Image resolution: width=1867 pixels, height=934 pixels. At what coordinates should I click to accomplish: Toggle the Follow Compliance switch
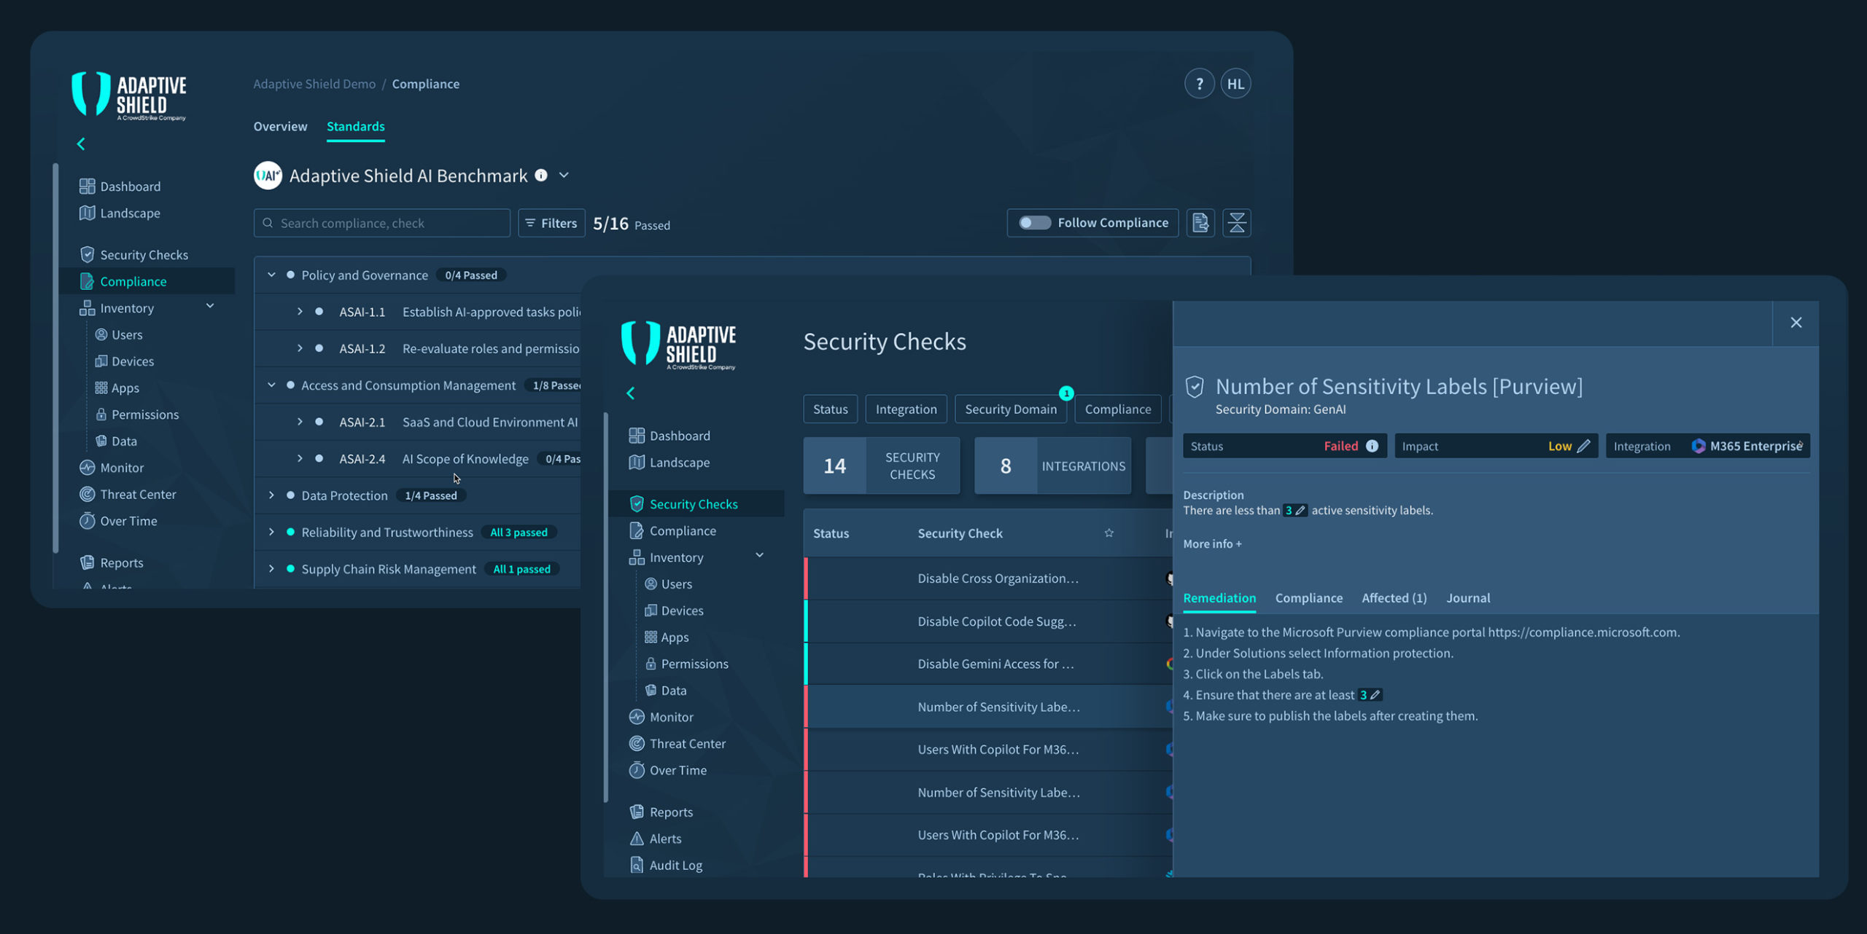pos(1034,223)
